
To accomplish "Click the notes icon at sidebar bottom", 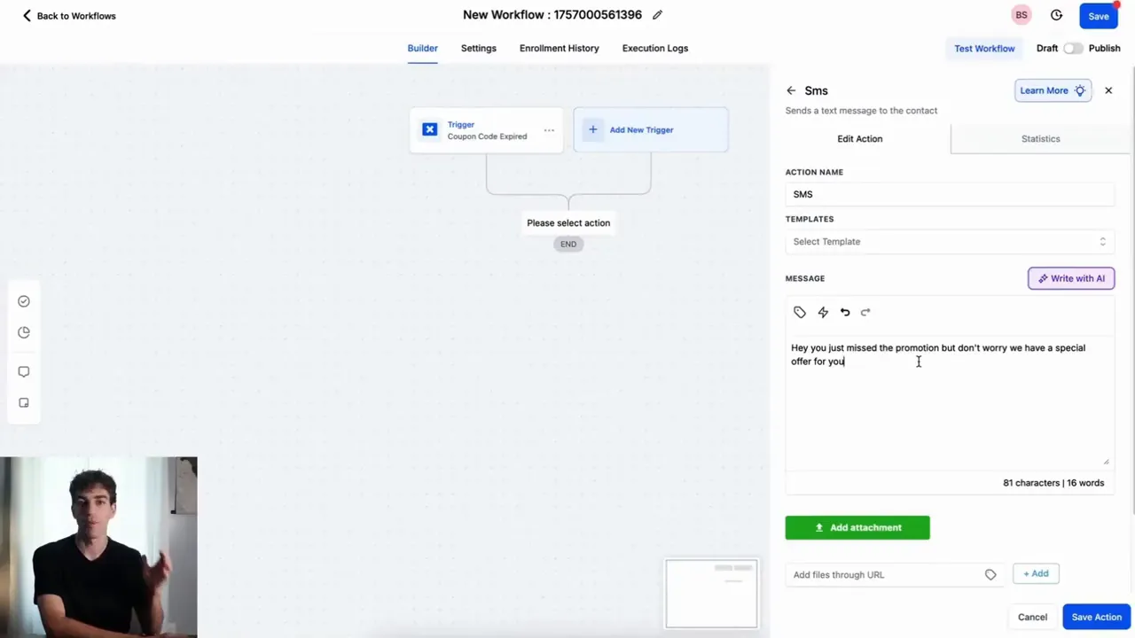I will (x=24, y=402).
